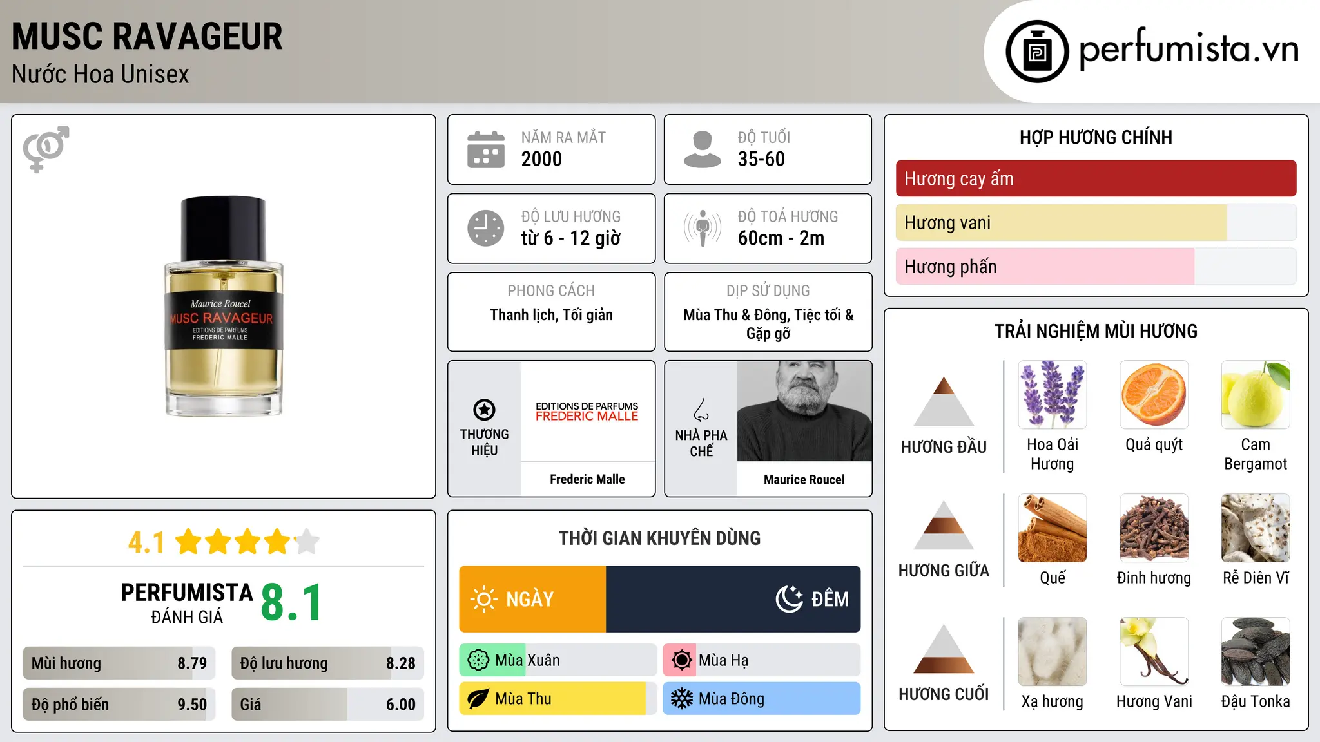1320x742 pixels.
Task: Select the Đinh hương clove image
Action: (x=1154, y=528)
